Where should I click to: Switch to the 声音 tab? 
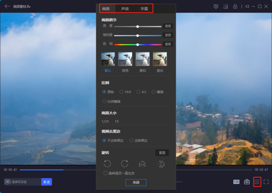[x=125, y=9]
